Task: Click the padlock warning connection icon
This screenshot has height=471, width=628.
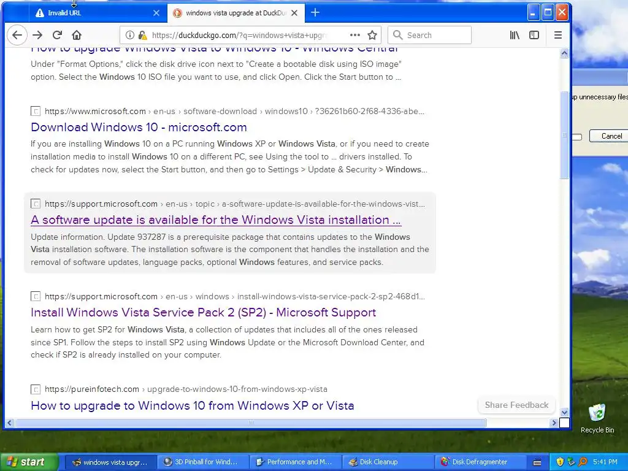Action: [142, 35]
